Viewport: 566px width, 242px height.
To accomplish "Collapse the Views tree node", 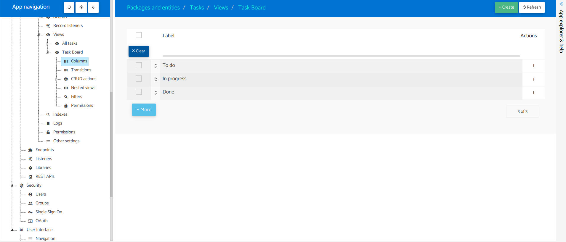I will (39, 35).
